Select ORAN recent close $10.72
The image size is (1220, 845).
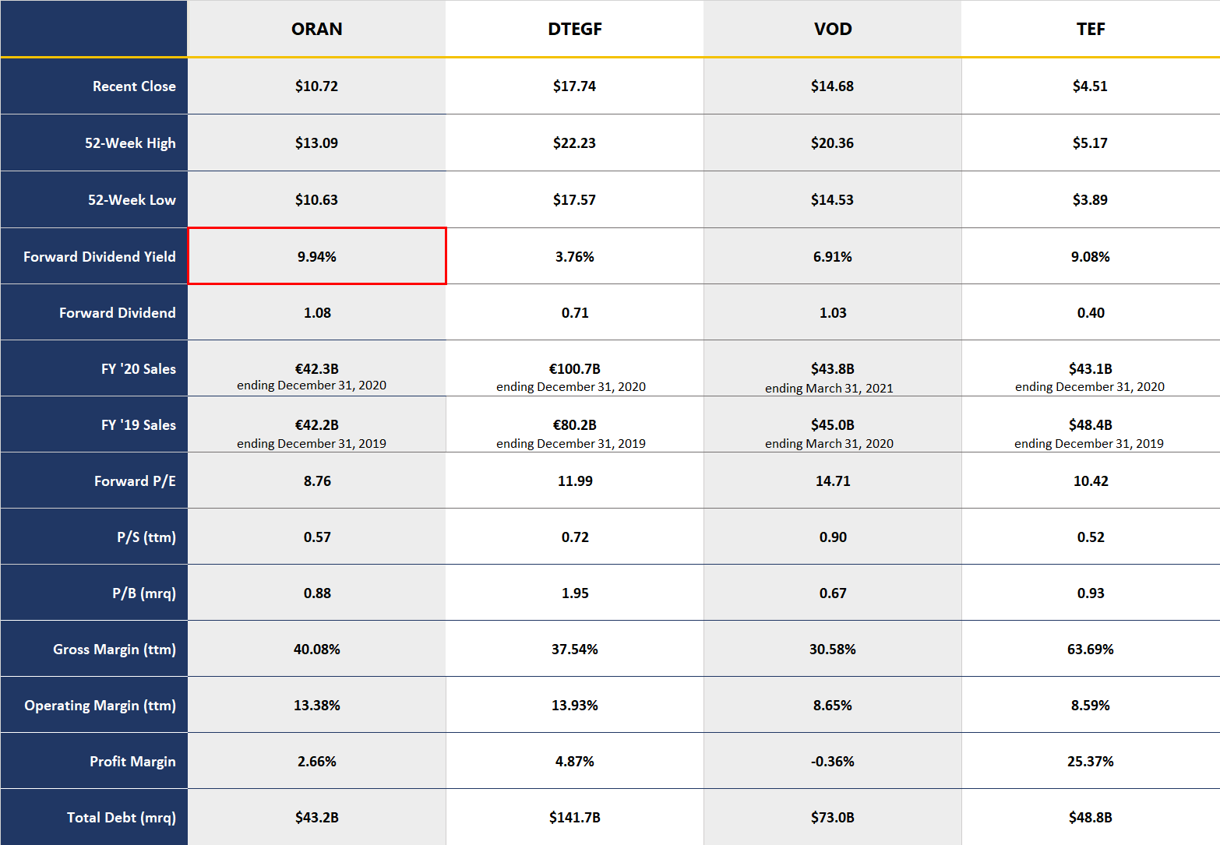[x=316, y=86]
